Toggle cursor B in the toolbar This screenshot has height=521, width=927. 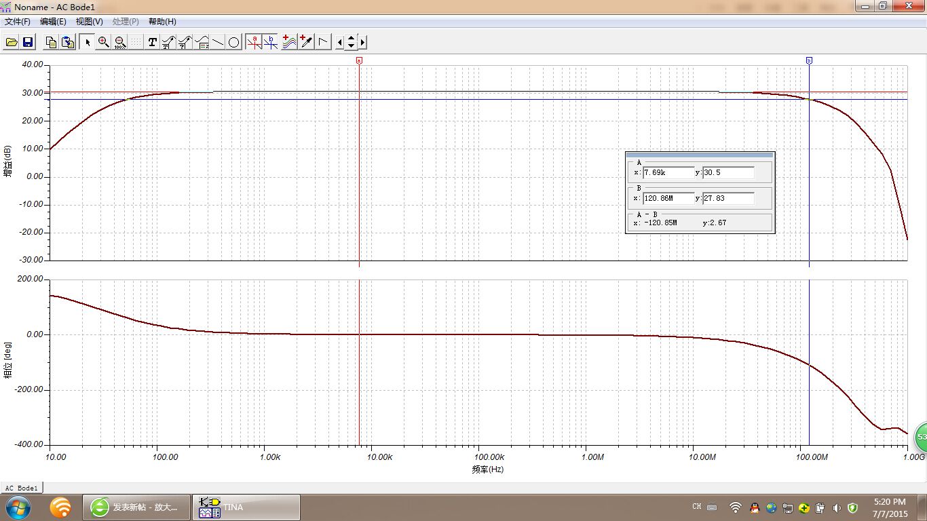271,42
